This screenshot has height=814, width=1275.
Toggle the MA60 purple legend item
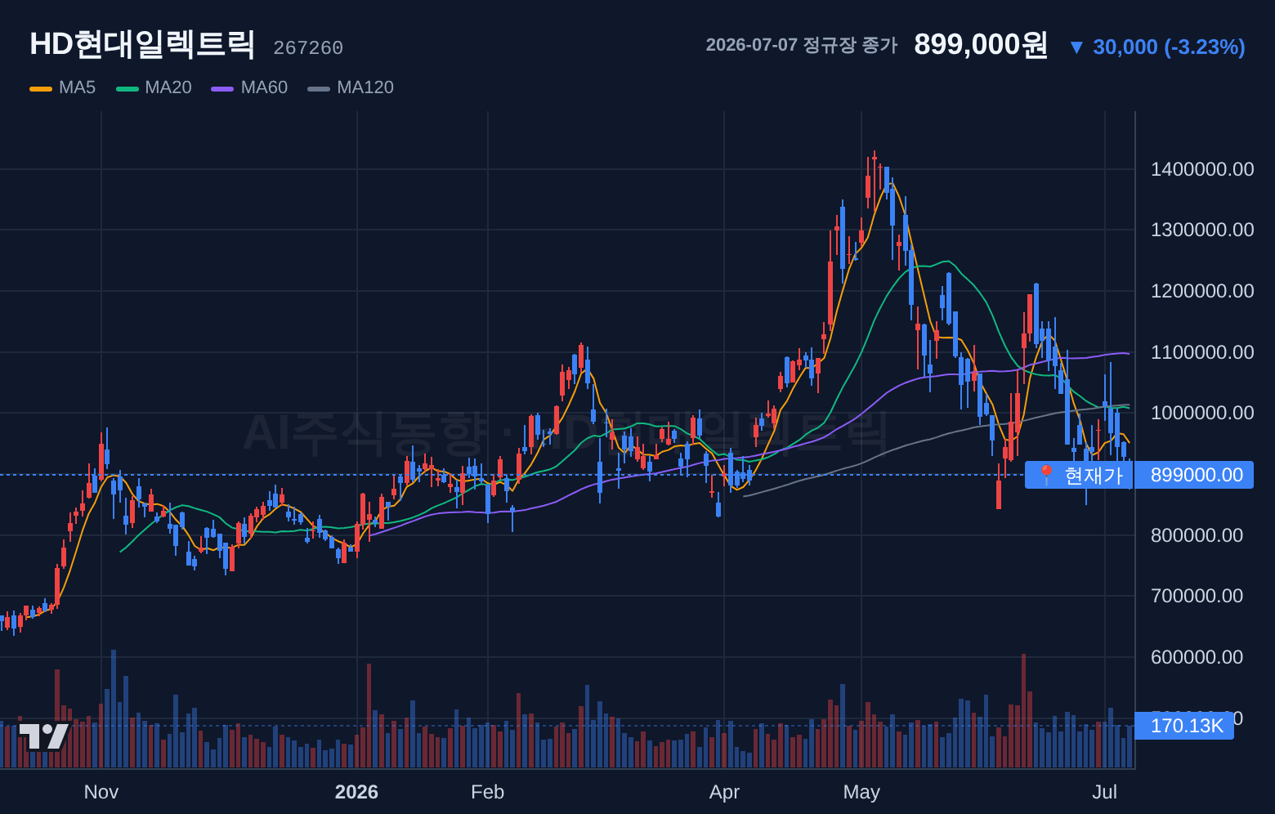[249, 87]
